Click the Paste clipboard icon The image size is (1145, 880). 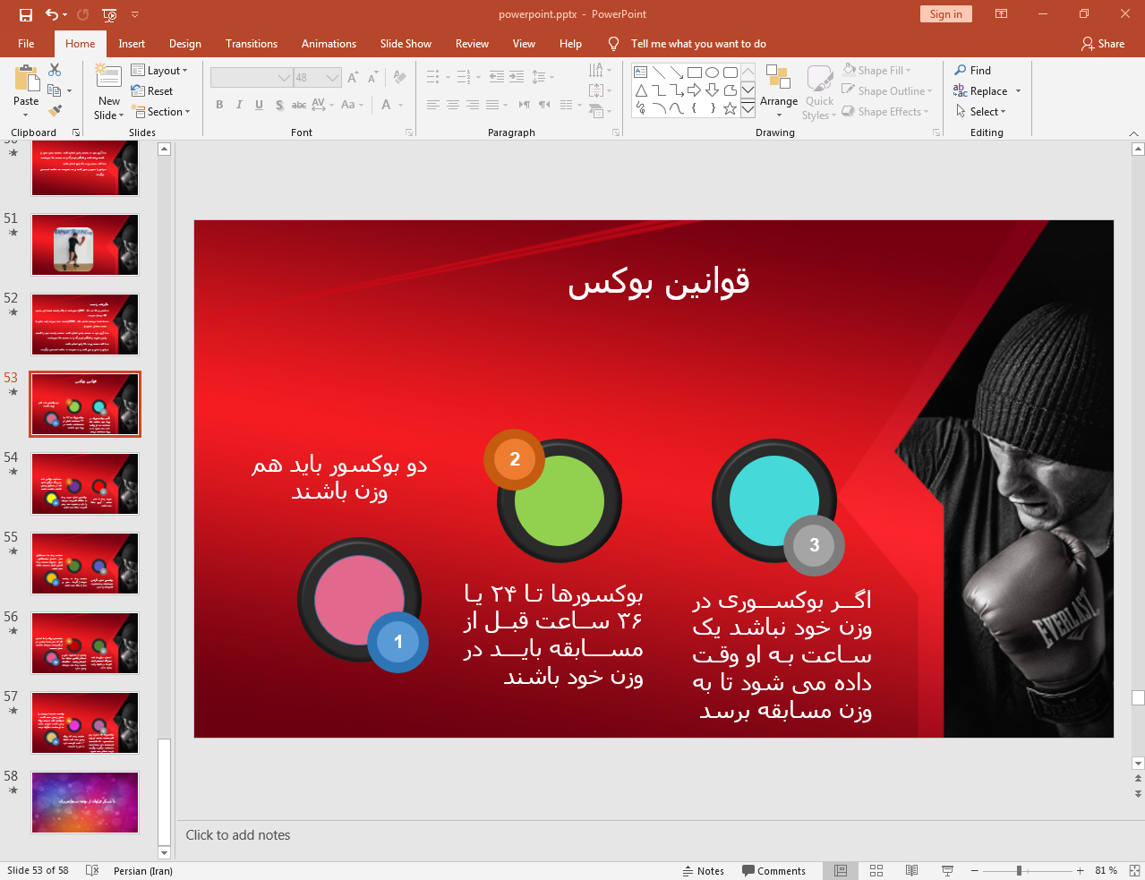tap(26, 80)
